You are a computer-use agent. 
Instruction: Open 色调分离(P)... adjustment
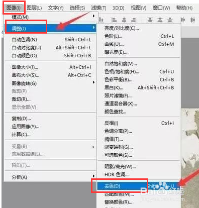(x=139, y=131)
